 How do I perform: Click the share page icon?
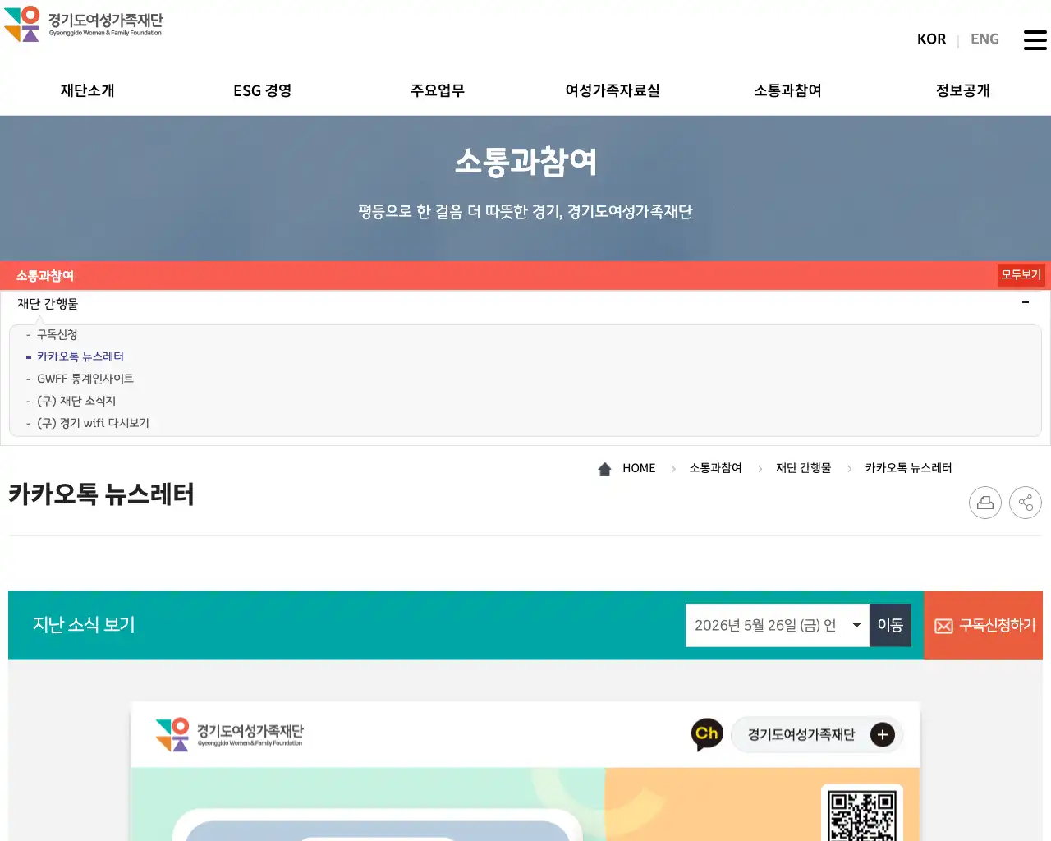tap(1026, 503)
